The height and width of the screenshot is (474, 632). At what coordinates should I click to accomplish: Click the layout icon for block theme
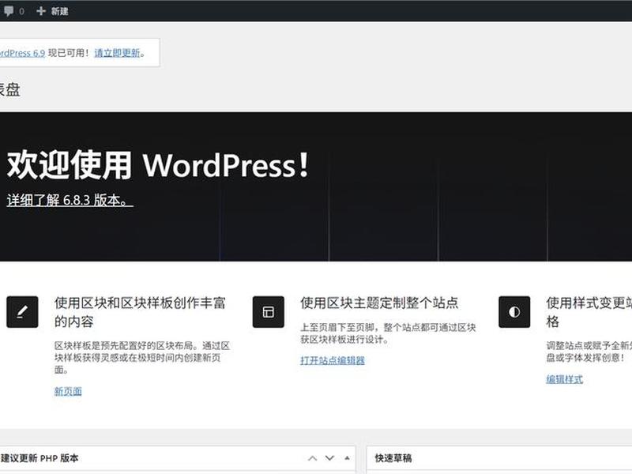pos(269,312)
